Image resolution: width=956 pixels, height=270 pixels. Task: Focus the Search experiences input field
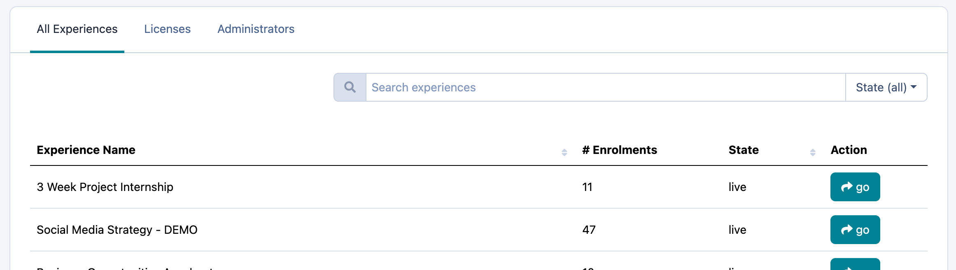(605, 87)
